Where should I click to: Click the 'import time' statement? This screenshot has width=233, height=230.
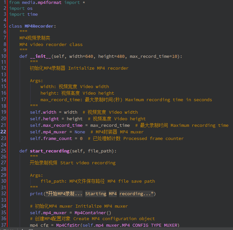pos(23,14)
